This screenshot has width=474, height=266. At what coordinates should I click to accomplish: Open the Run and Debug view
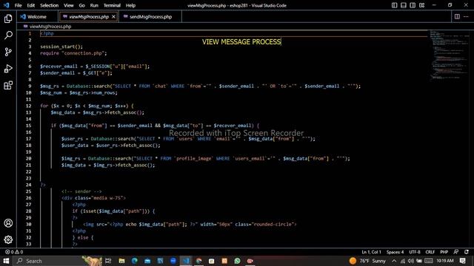tap(8, 69)
